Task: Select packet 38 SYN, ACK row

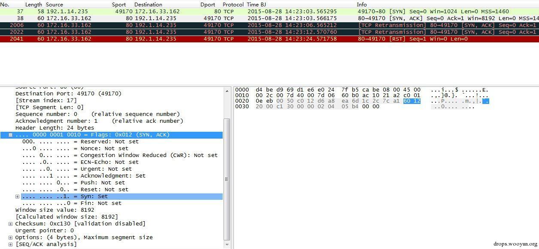Action: click(x=269, y=18)
